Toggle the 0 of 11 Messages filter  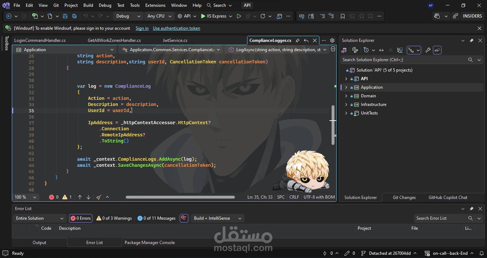click(156, 218)
